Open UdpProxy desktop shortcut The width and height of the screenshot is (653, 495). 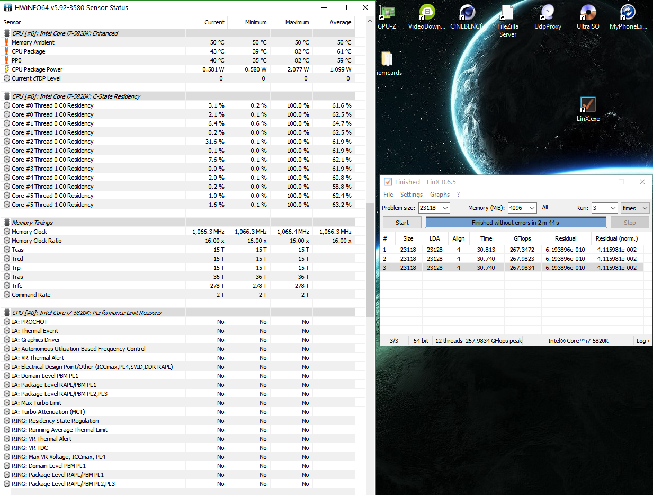pos(548,16)
